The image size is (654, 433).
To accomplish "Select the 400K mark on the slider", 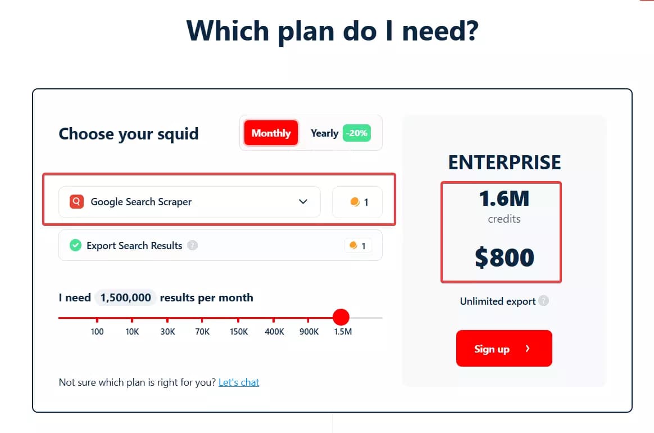I will 274,317.
